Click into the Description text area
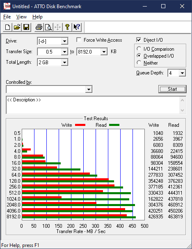 pyautogui.click(x=92, y=105)
